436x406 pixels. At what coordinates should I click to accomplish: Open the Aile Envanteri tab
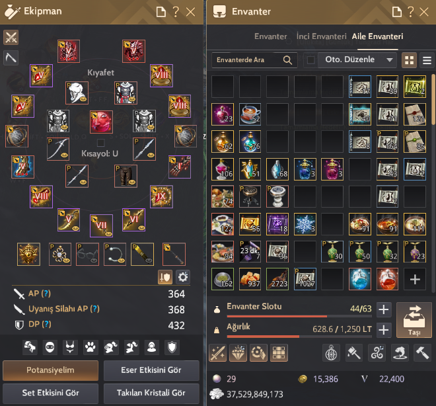tap(377, 36)
